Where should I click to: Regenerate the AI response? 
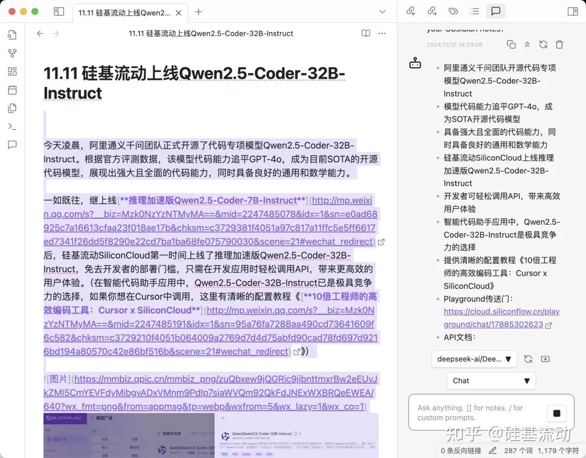[x=543, y=44]
